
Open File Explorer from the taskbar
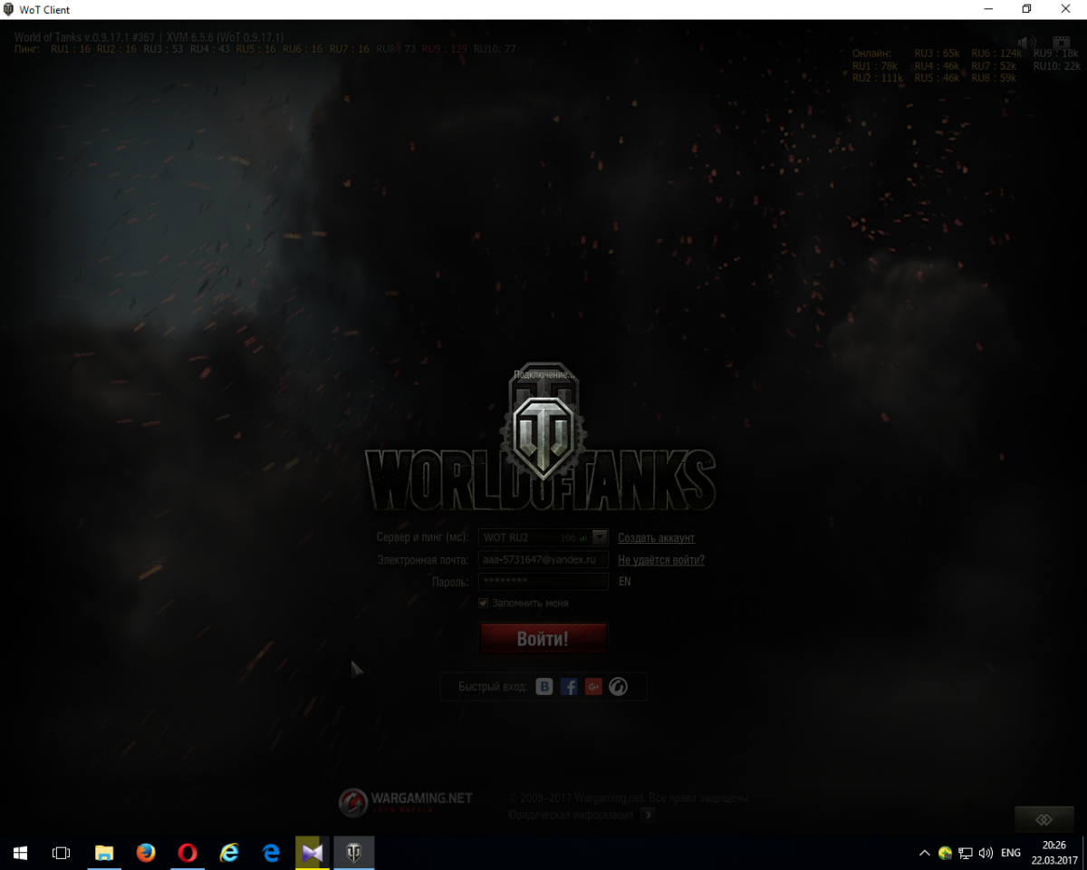pos(104,853)
